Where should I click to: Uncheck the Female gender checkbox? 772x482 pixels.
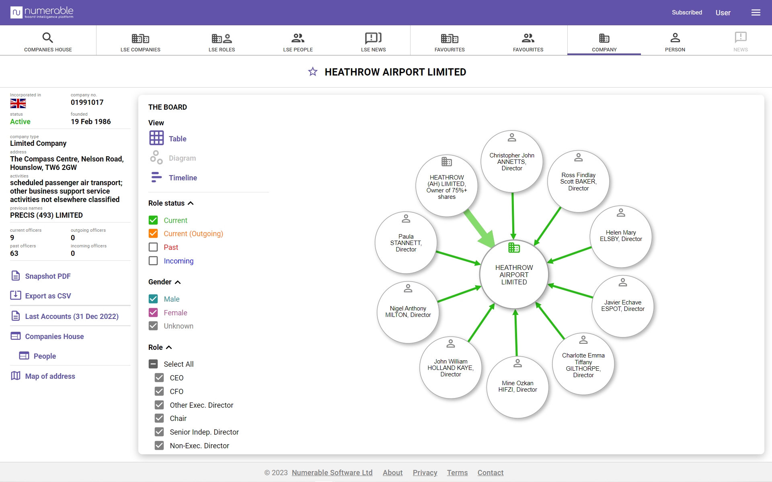[x=153, y=312]
